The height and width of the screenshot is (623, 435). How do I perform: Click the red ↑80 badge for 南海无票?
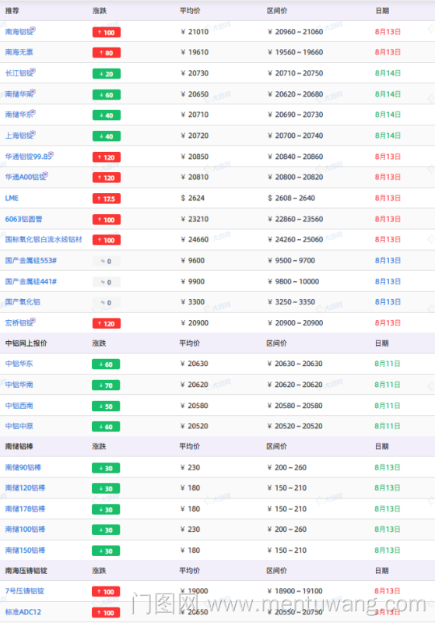click(x=107, y=53)
